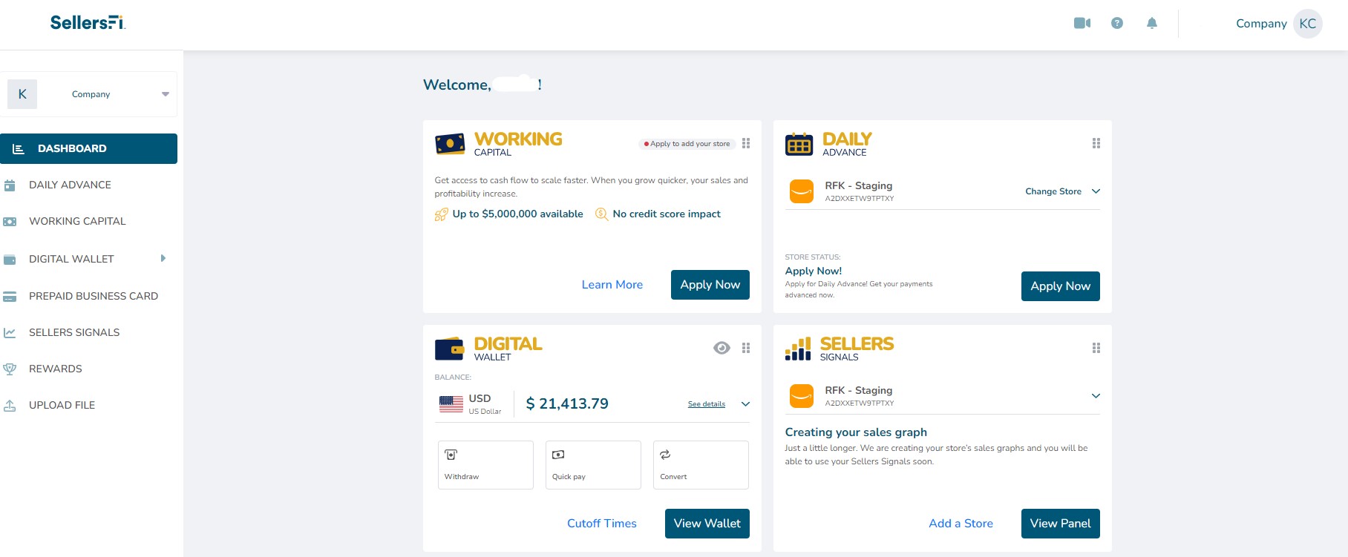
Task: Expand the USD balance details chevron
Action: click(746, 404)
